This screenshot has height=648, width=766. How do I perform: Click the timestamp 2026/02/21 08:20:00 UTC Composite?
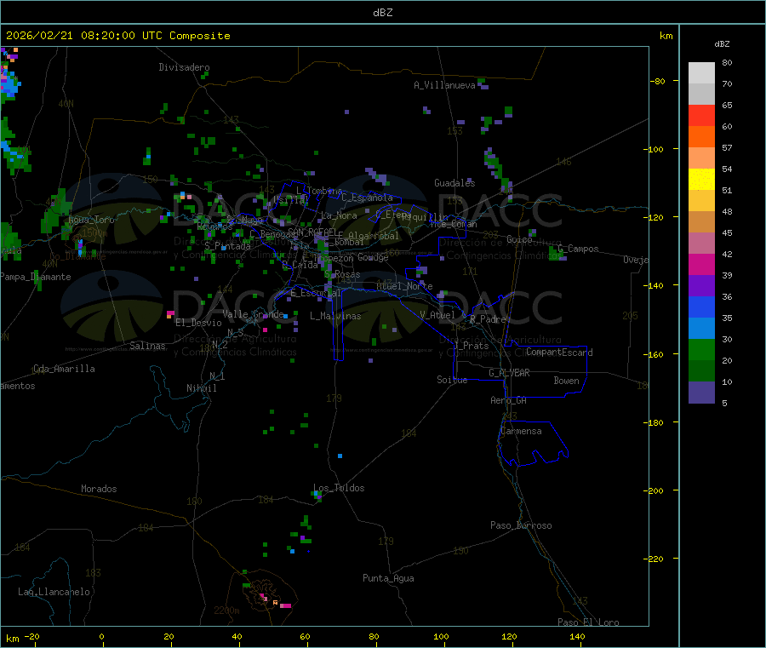[x=117, y=36]
